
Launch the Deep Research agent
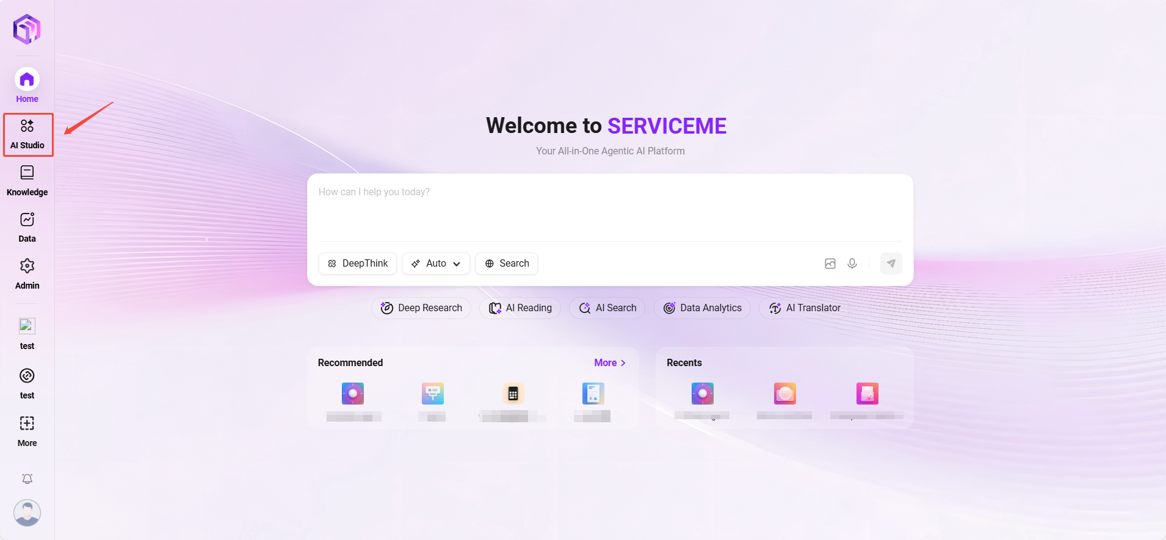point(421,308)
